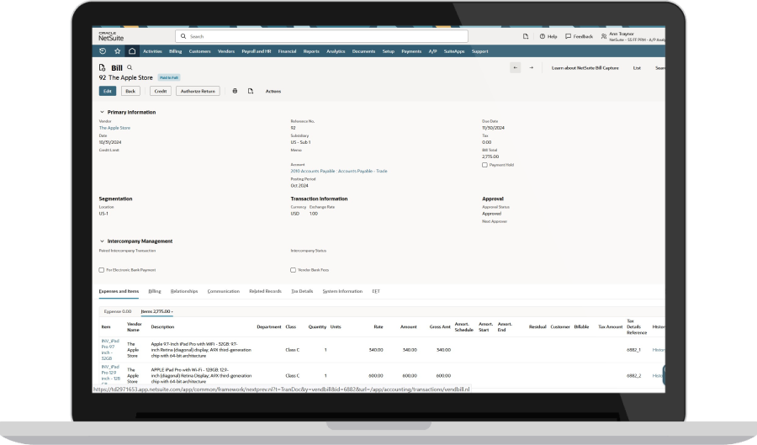Collapse the Primary Information section
The width and height of the screenshot is (757, 445).
pos(102,112)
